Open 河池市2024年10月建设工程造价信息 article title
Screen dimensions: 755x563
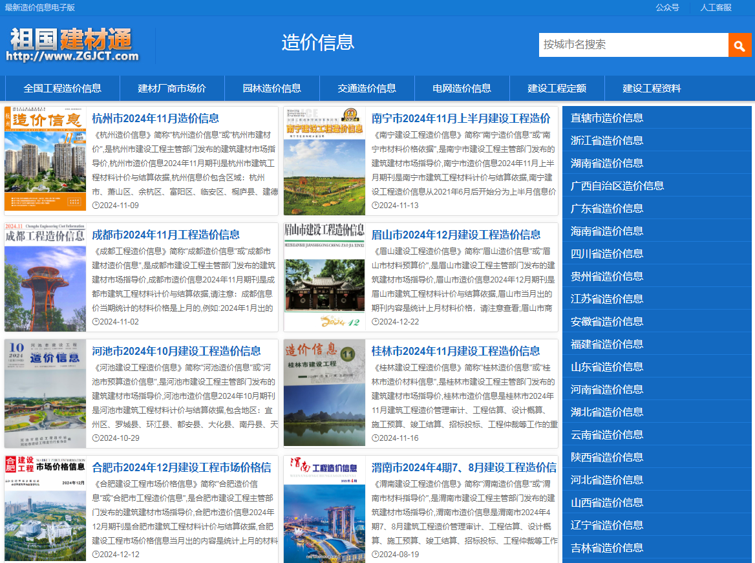[x=176, y=351]
